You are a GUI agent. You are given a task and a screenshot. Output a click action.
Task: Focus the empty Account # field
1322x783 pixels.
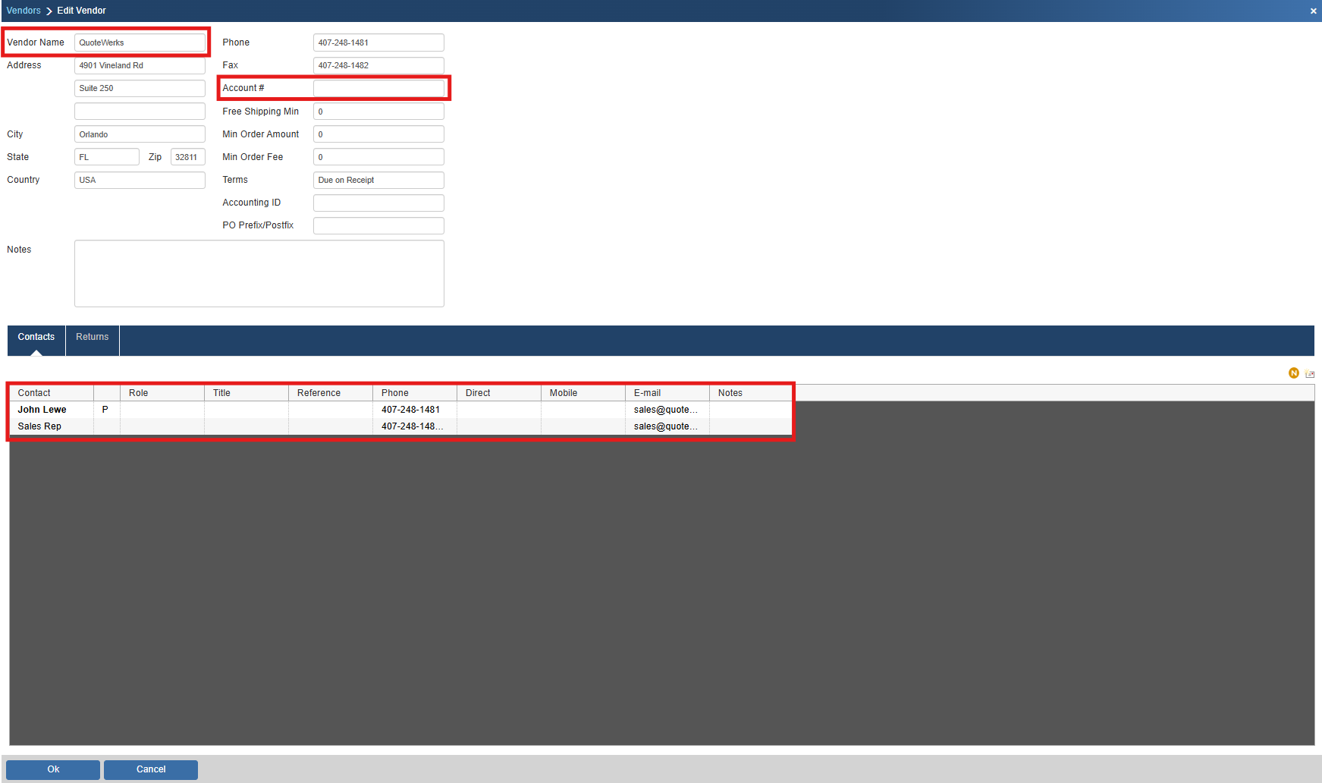[x=378, y=88]
